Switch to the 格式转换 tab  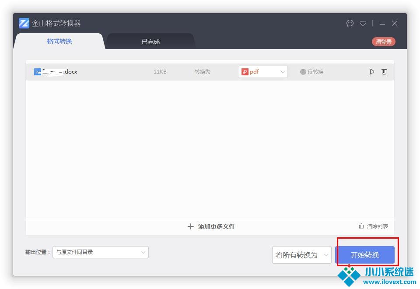tap(59, 41)
